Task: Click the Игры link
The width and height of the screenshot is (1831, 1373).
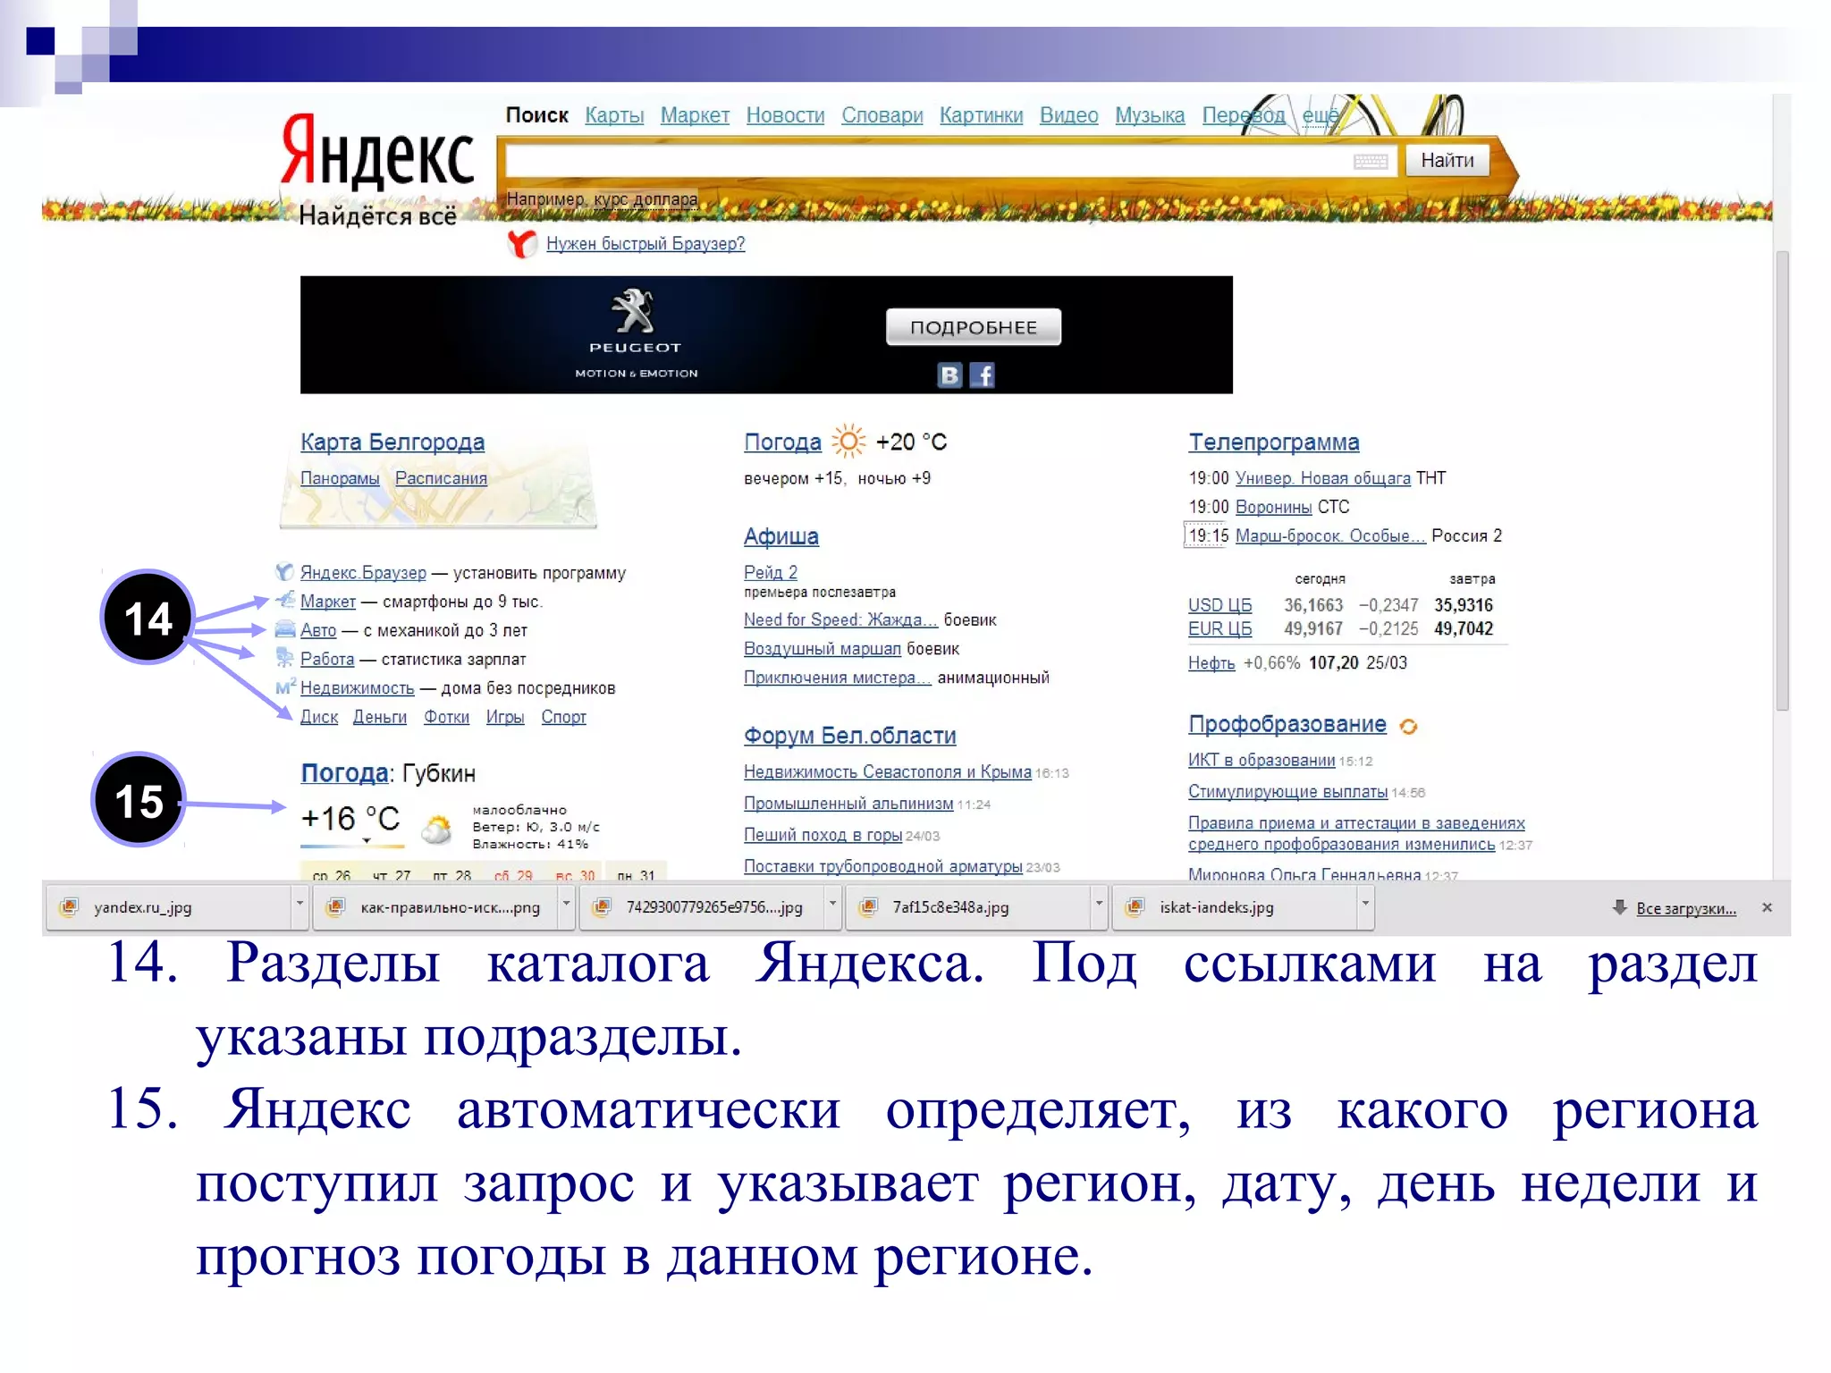Action: tap(505, 717)
